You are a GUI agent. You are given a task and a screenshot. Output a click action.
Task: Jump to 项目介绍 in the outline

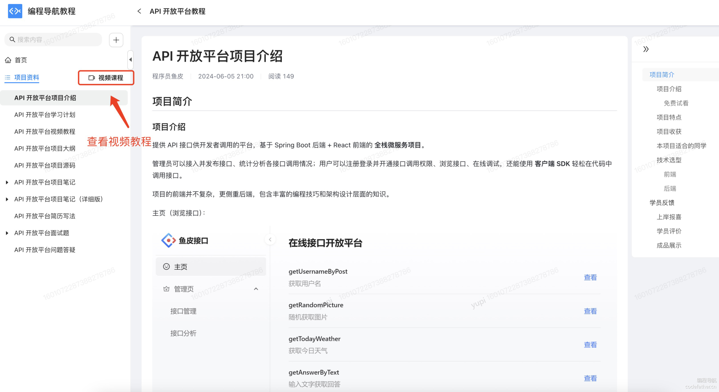click(x=669, y=89)
